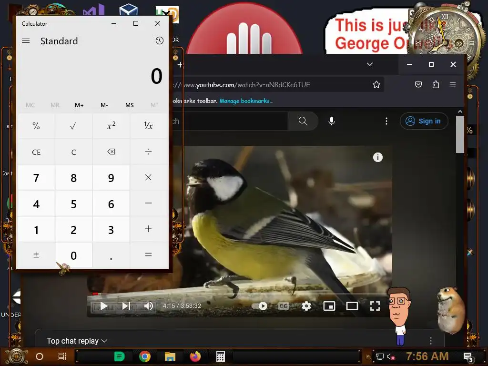
Task: Expand the Top chat replay dropdown
Action: point(77,341)
